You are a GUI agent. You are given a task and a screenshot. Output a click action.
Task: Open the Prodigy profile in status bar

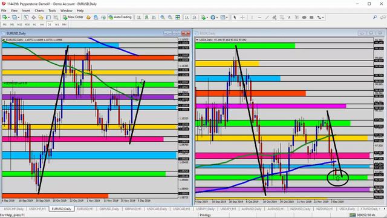pos(205,215)
